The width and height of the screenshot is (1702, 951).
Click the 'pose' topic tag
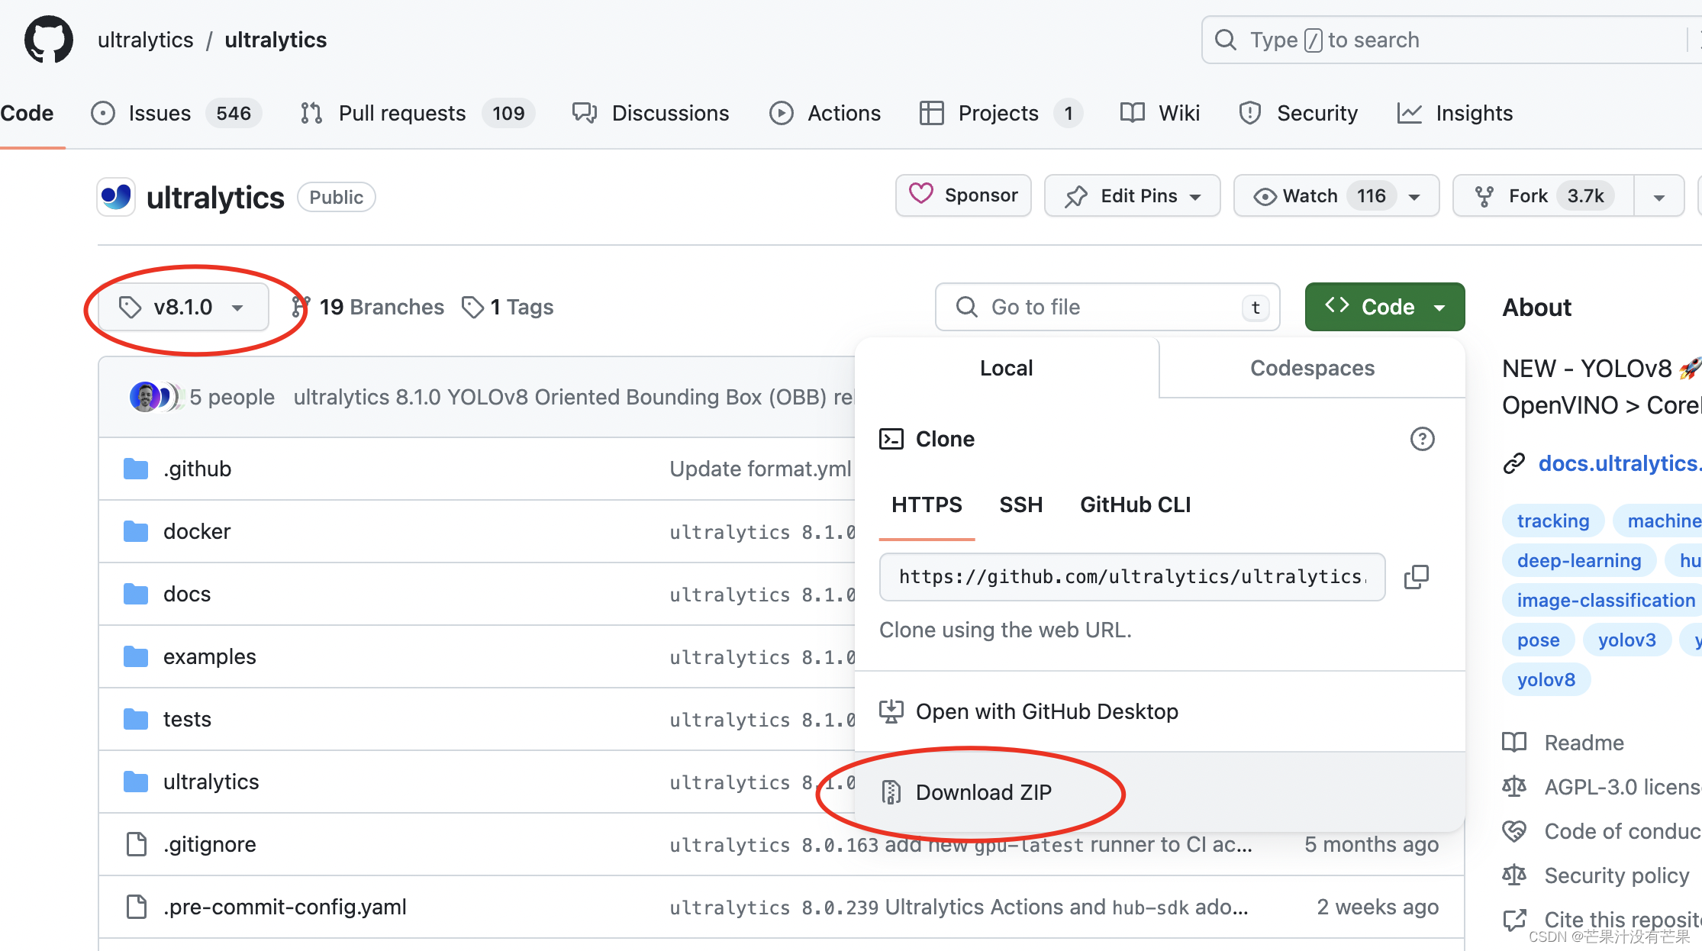[1538, 640]
